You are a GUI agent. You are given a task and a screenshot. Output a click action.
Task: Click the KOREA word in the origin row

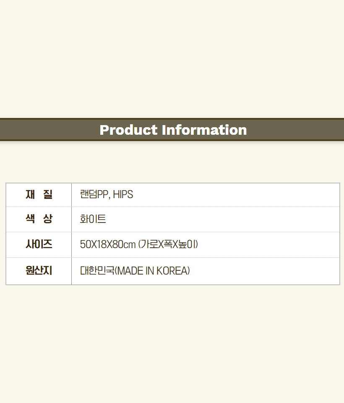tap(172, 271)
